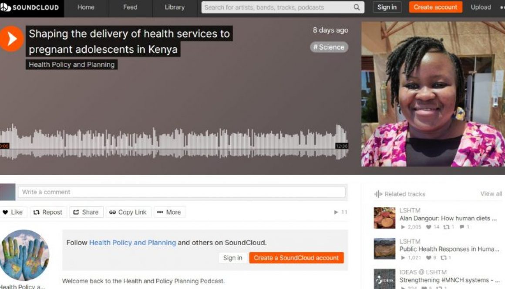Open Health Policy and Planning uploader link
Screen dimensions: 505x289
[x=71, y=65]
